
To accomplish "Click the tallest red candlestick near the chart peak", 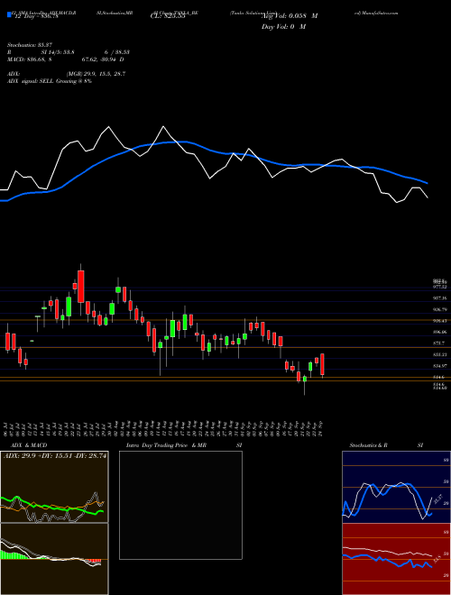I will [80, 287].
